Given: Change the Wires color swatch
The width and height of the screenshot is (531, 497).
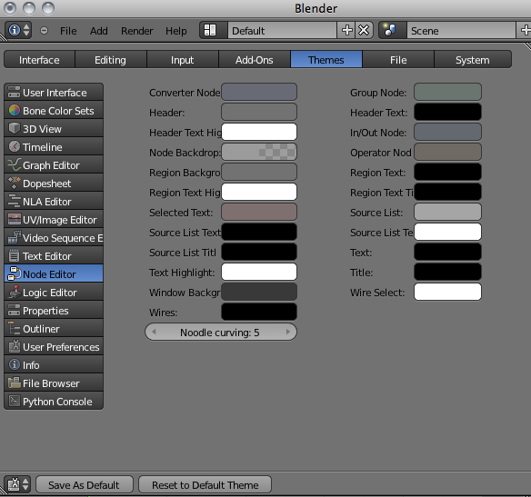Looking at the screenshot, I should coord(259,312).
